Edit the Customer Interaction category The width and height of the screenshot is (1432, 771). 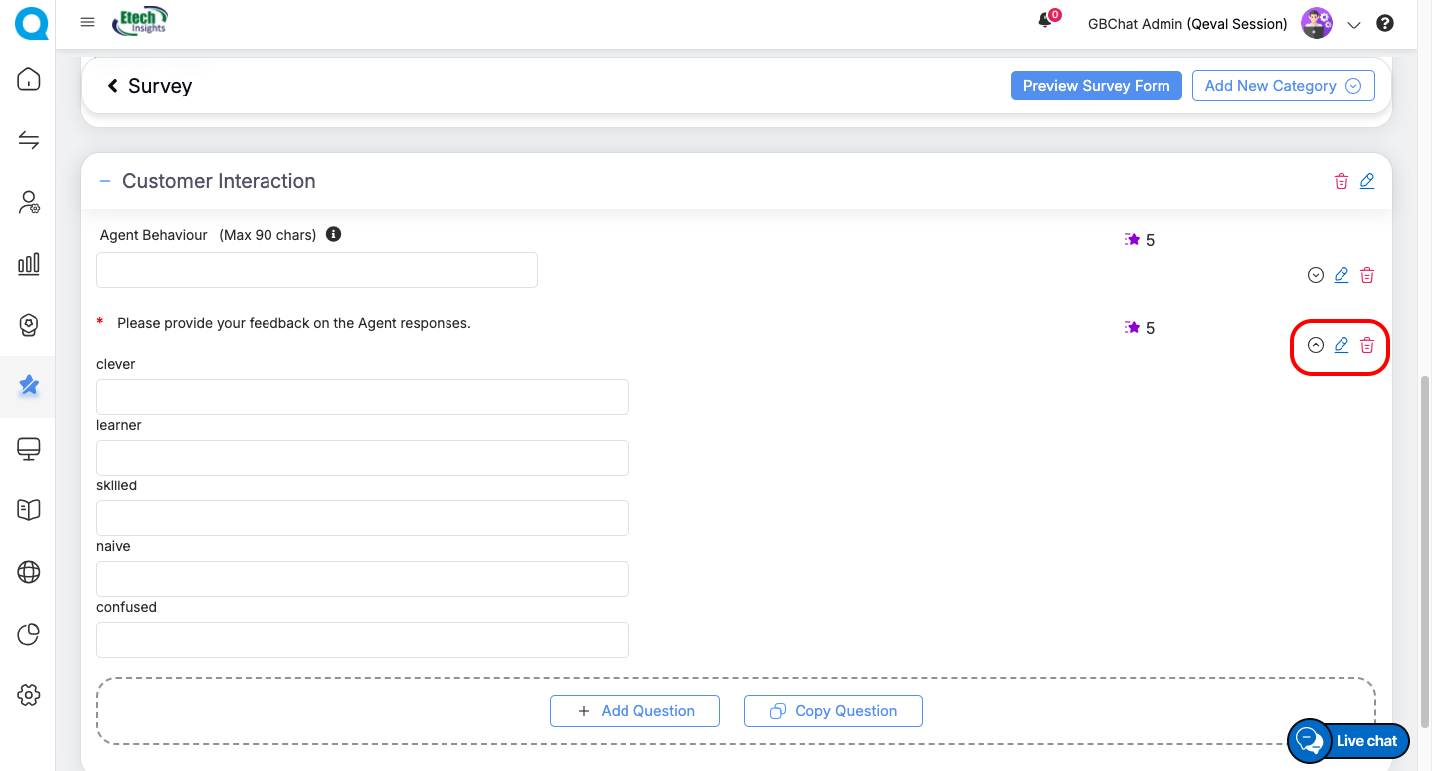pos(1367,181)
